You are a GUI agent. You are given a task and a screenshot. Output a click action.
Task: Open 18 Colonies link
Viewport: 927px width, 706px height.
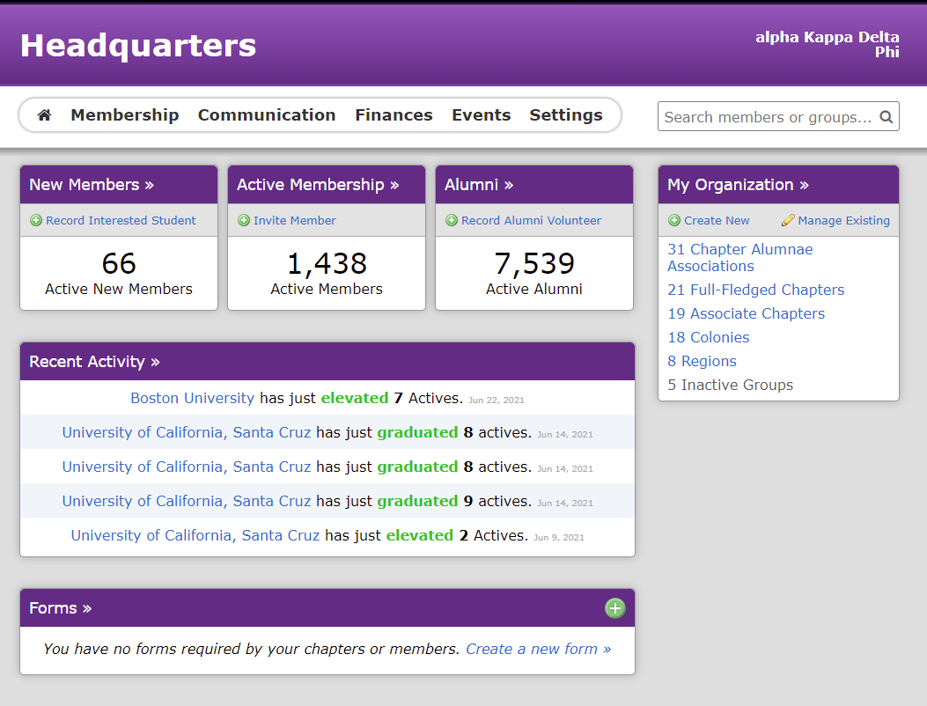pos(709,337)
